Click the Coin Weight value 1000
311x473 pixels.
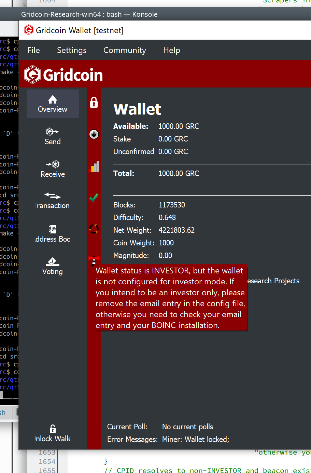pos(166,243)
